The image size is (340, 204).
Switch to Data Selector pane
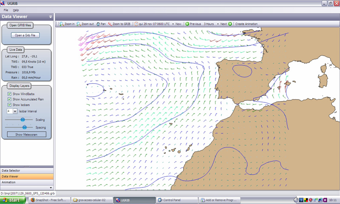27,170
